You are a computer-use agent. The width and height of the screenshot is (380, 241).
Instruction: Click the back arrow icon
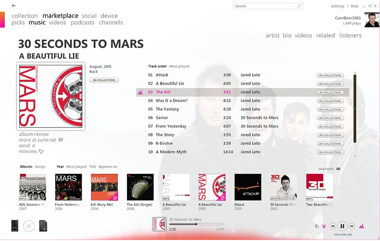click(14, 6)
